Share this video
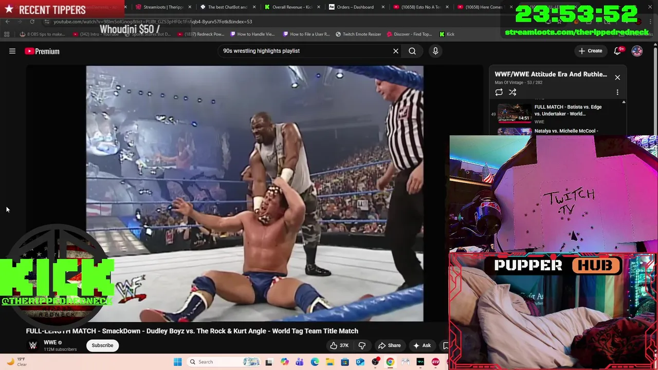Viewport: 658px width, 370px height. point(389,345)
